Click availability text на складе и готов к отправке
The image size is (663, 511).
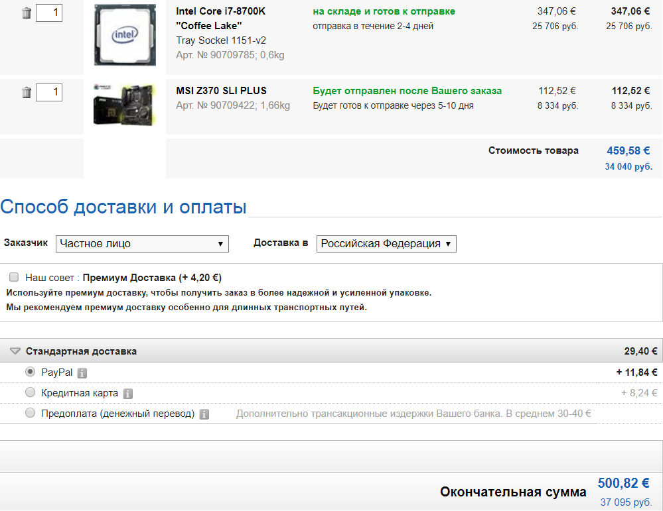coord(384,11)
